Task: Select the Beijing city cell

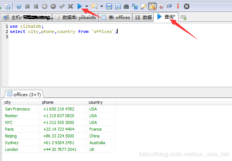Action: pyautogui.click(x=21, y=136)
